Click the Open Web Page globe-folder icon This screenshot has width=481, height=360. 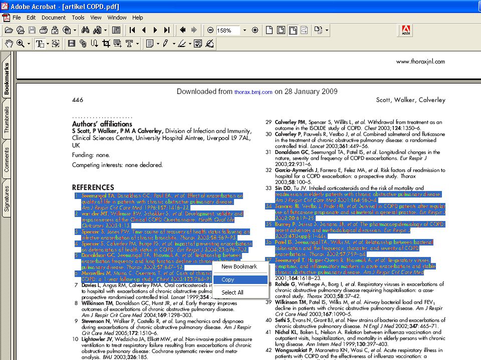point(20,30)
